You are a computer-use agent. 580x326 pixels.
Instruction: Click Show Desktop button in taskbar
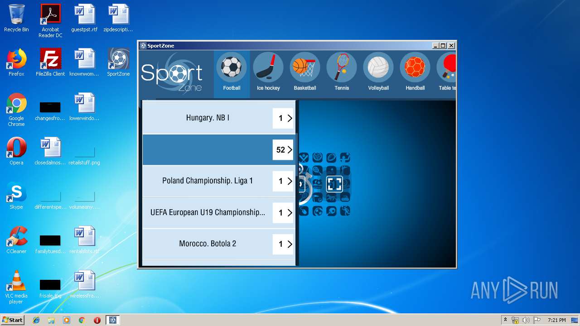(575, 320)
